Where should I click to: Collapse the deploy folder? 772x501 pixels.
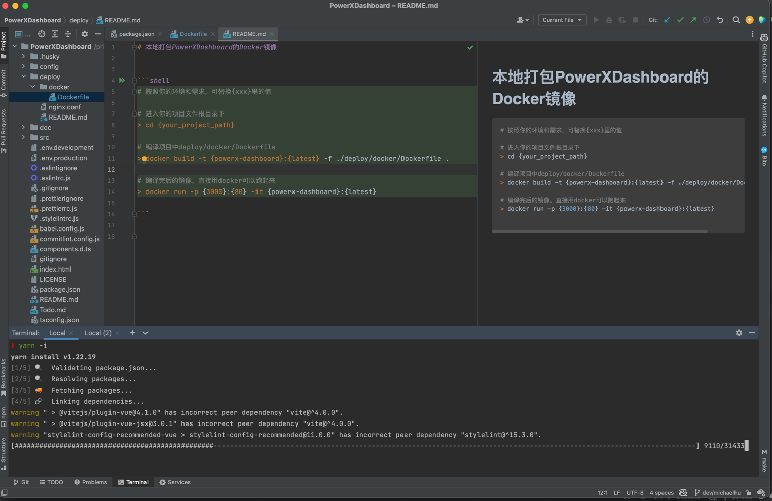pos(24,76)
